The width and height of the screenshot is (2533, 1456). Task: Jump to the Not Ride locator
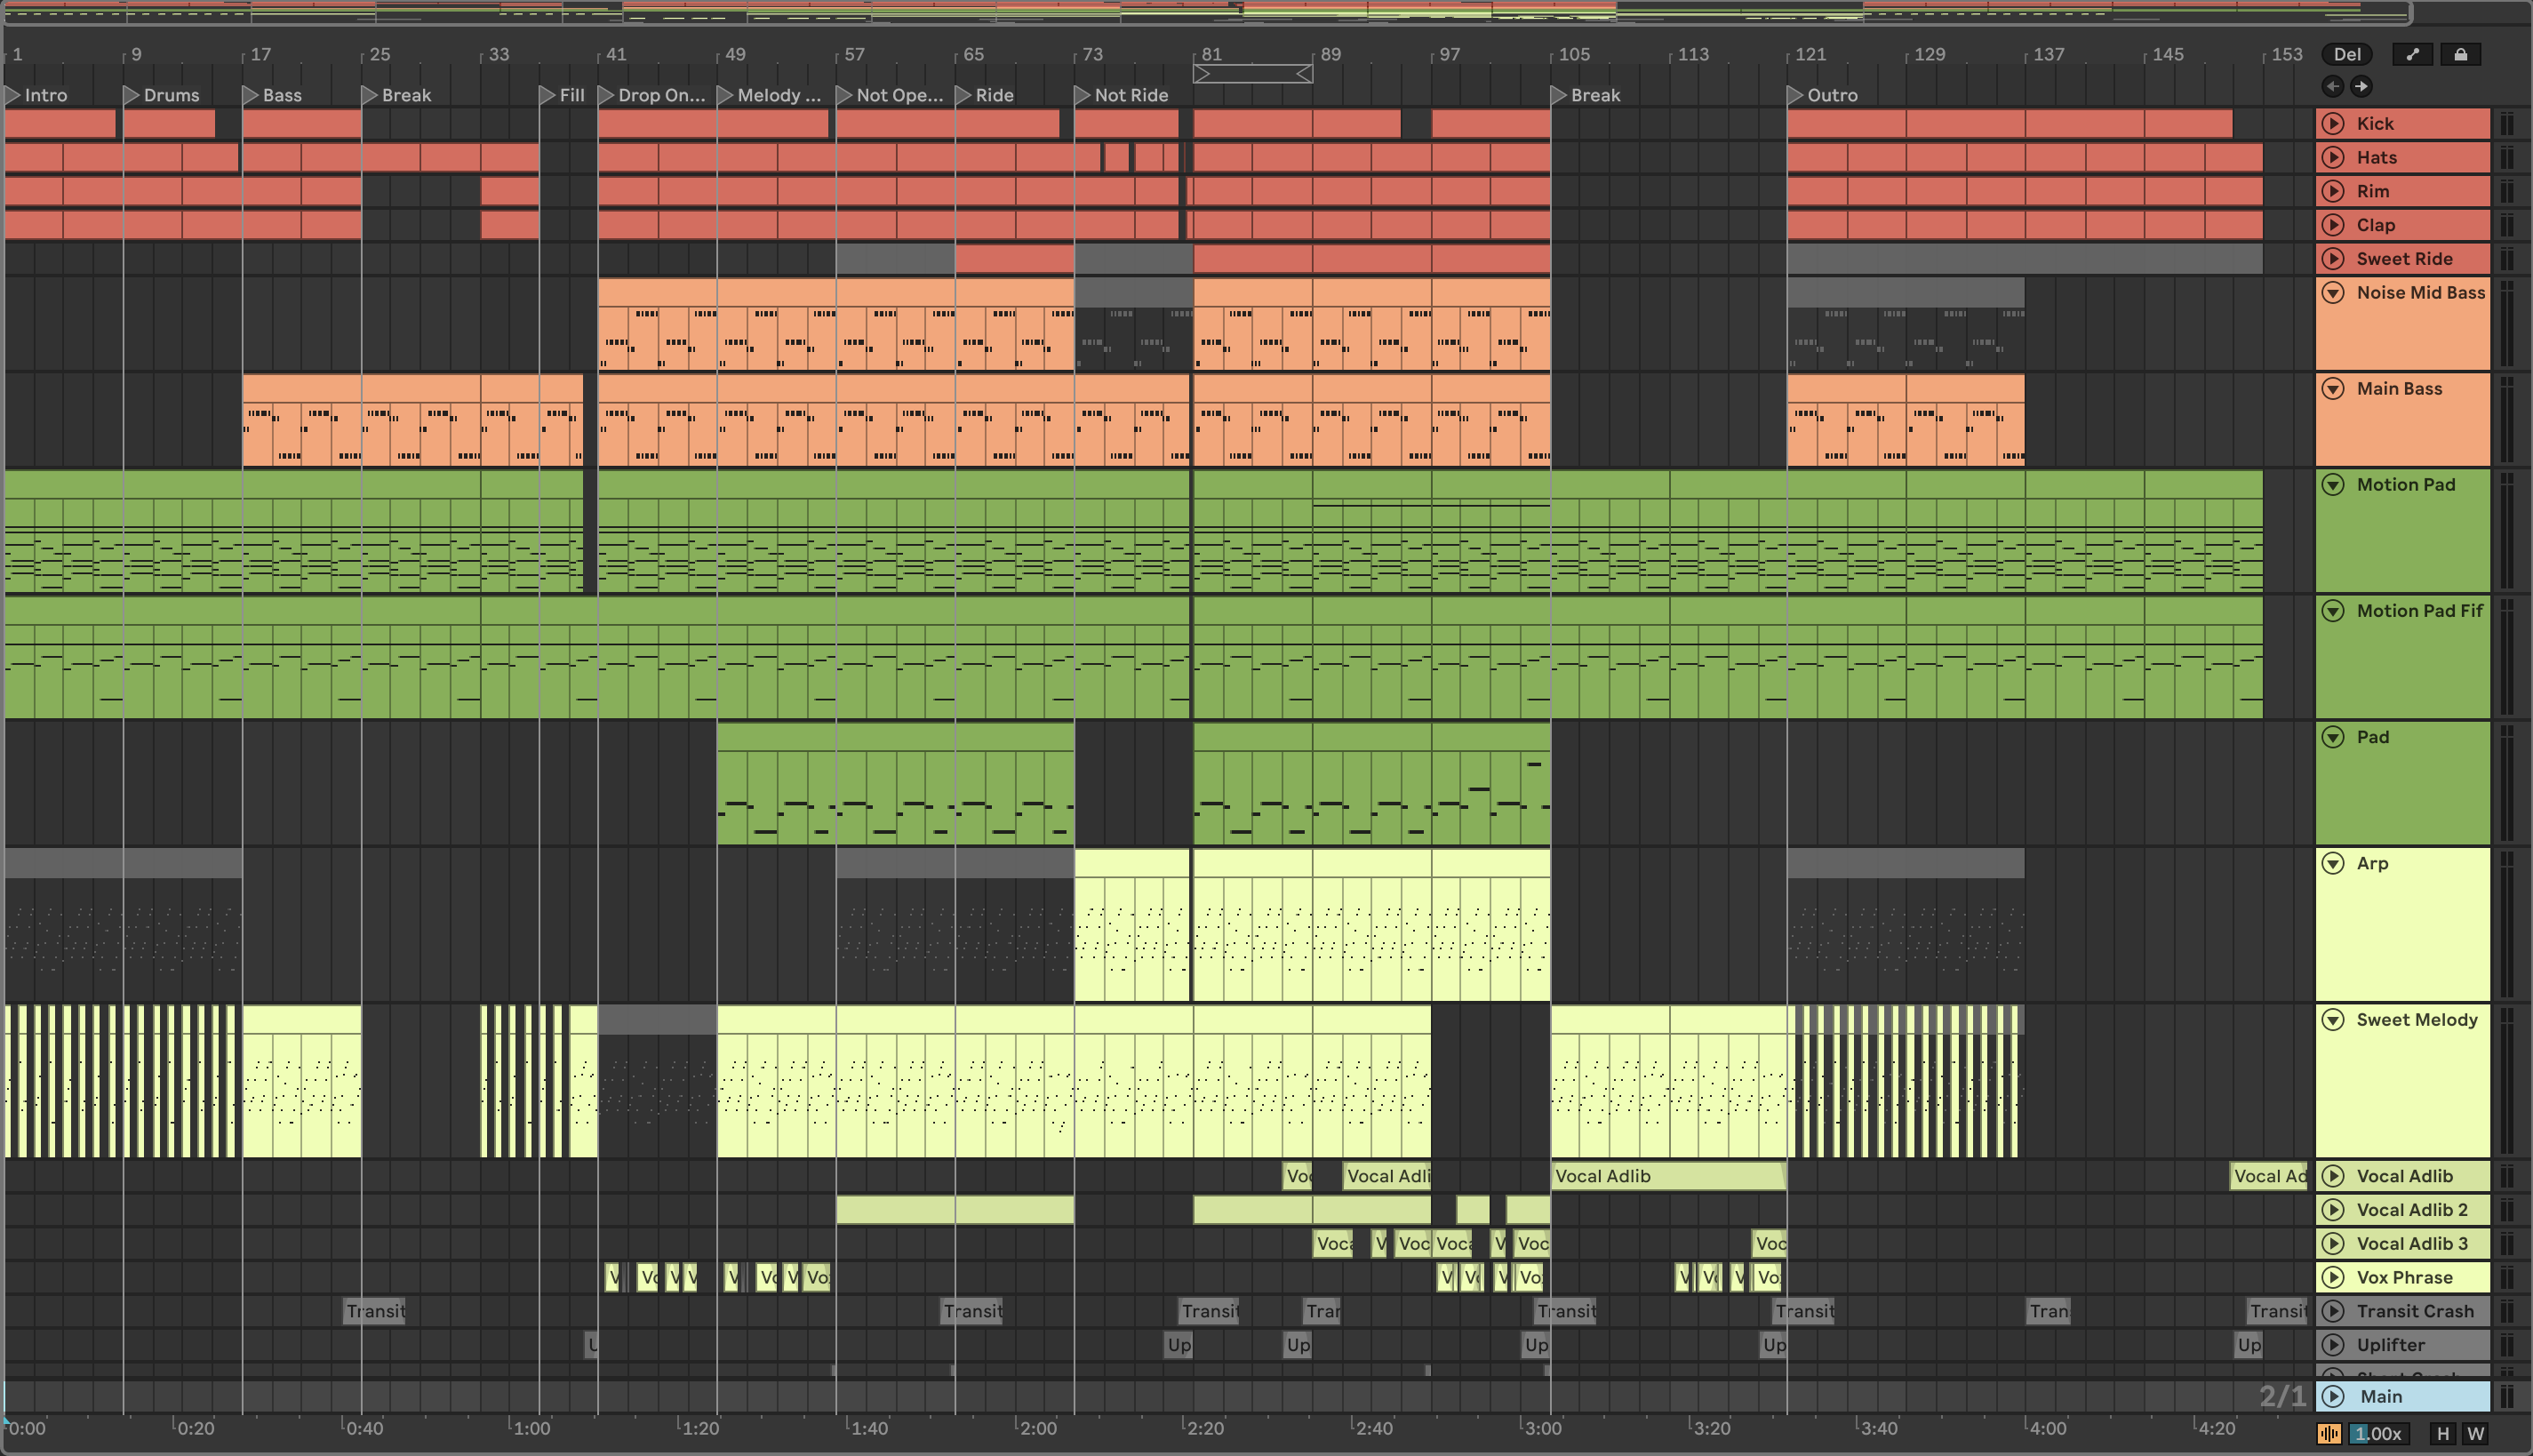(1123, 95)
